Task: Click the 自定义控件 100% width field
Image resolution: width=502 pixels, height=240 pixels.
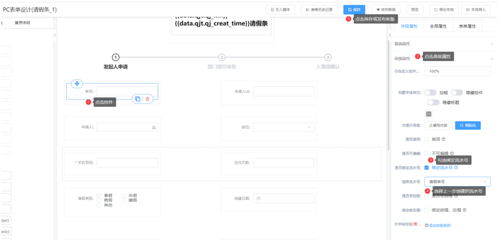Action: 458,71
